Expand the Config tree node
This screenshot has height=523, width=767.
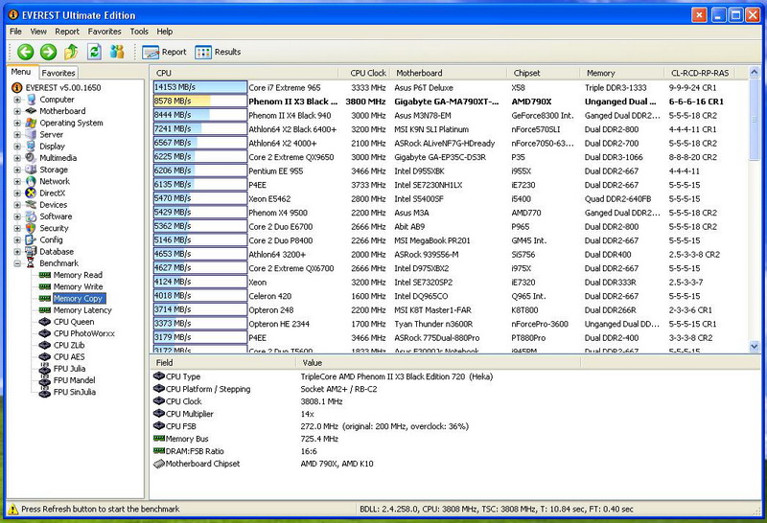coord(17,240)
